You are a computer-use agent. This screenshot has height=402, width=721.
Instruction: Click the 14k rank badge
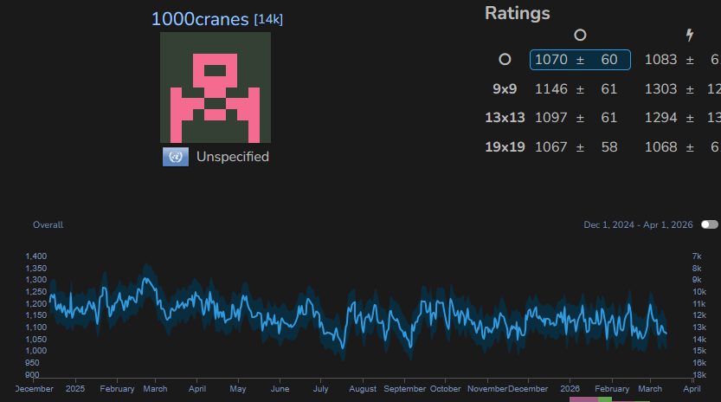coord(268,19)
